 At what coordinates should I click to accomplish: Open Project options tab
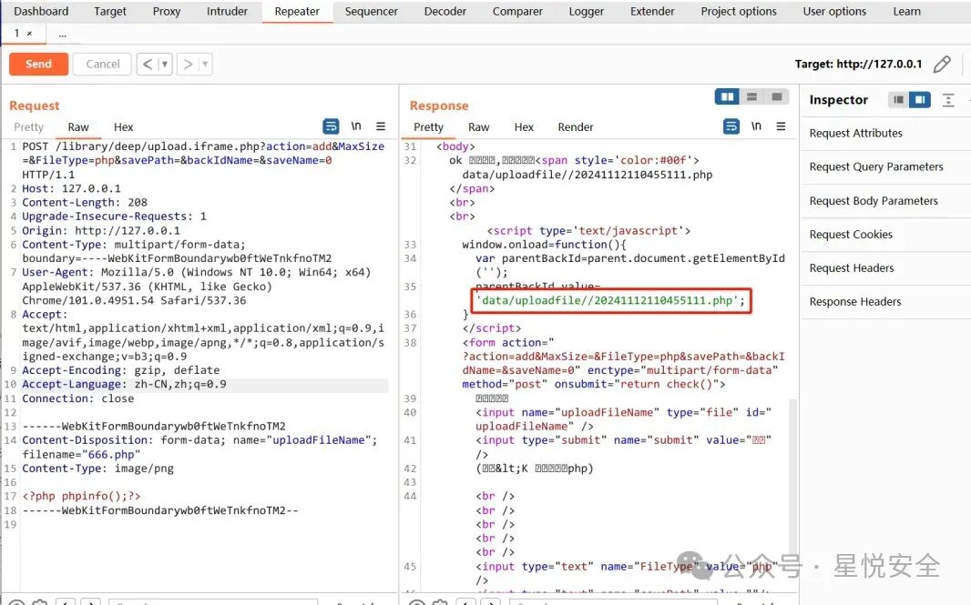[739, 11]
